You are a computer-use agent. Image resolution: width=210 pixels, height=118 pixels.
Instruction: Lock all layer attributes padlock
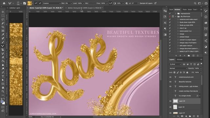(187, 72)
